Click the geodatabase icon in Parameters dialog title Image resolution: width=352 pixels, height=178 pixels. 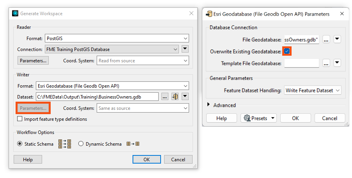coord(209,14)
